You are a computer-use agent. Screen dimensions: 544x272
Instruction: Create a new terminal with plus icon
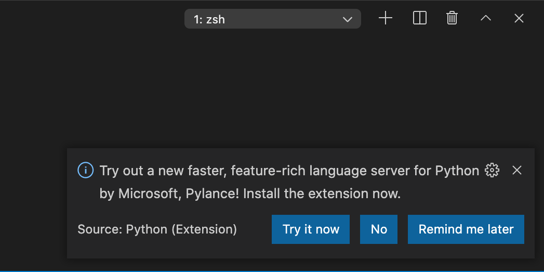(x=385, y=19)
